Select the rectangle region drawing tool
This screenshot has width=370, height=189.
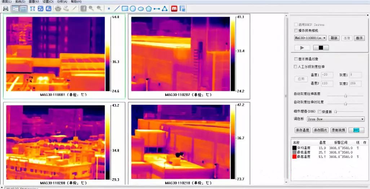pos(125,8)
